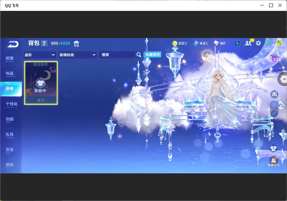Open the warehouse icon beside capacity count
287x201 pixels.
click(76, 44)
